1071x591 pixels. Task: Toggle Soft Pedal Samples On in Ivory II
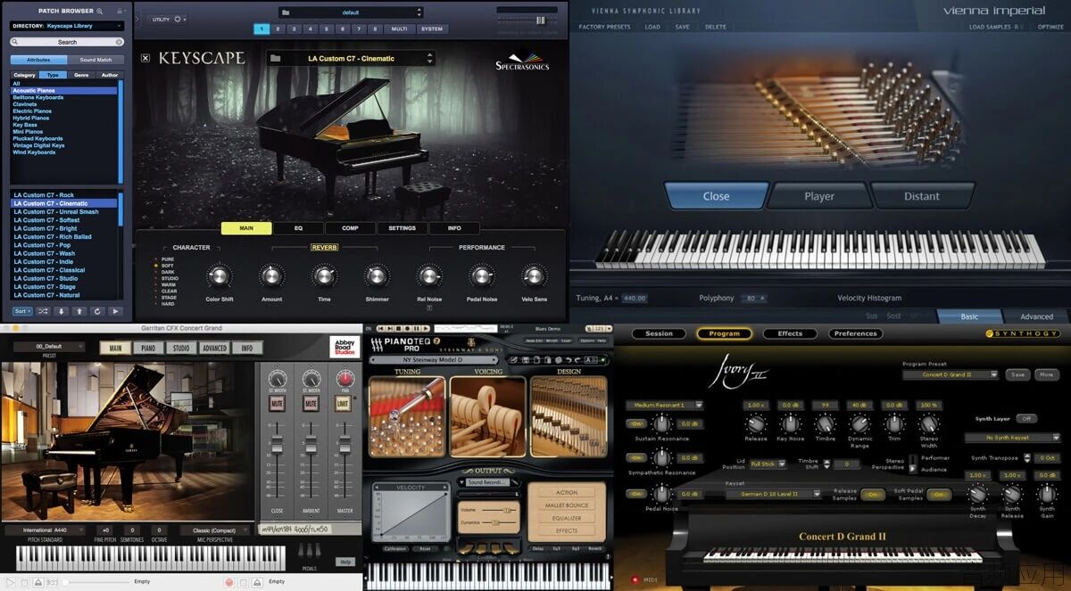tap(938, 494)
